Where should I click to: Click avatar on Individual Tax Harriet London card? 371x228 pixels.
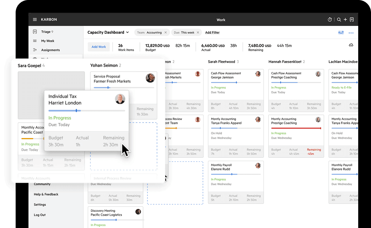[x=120, y=99]
